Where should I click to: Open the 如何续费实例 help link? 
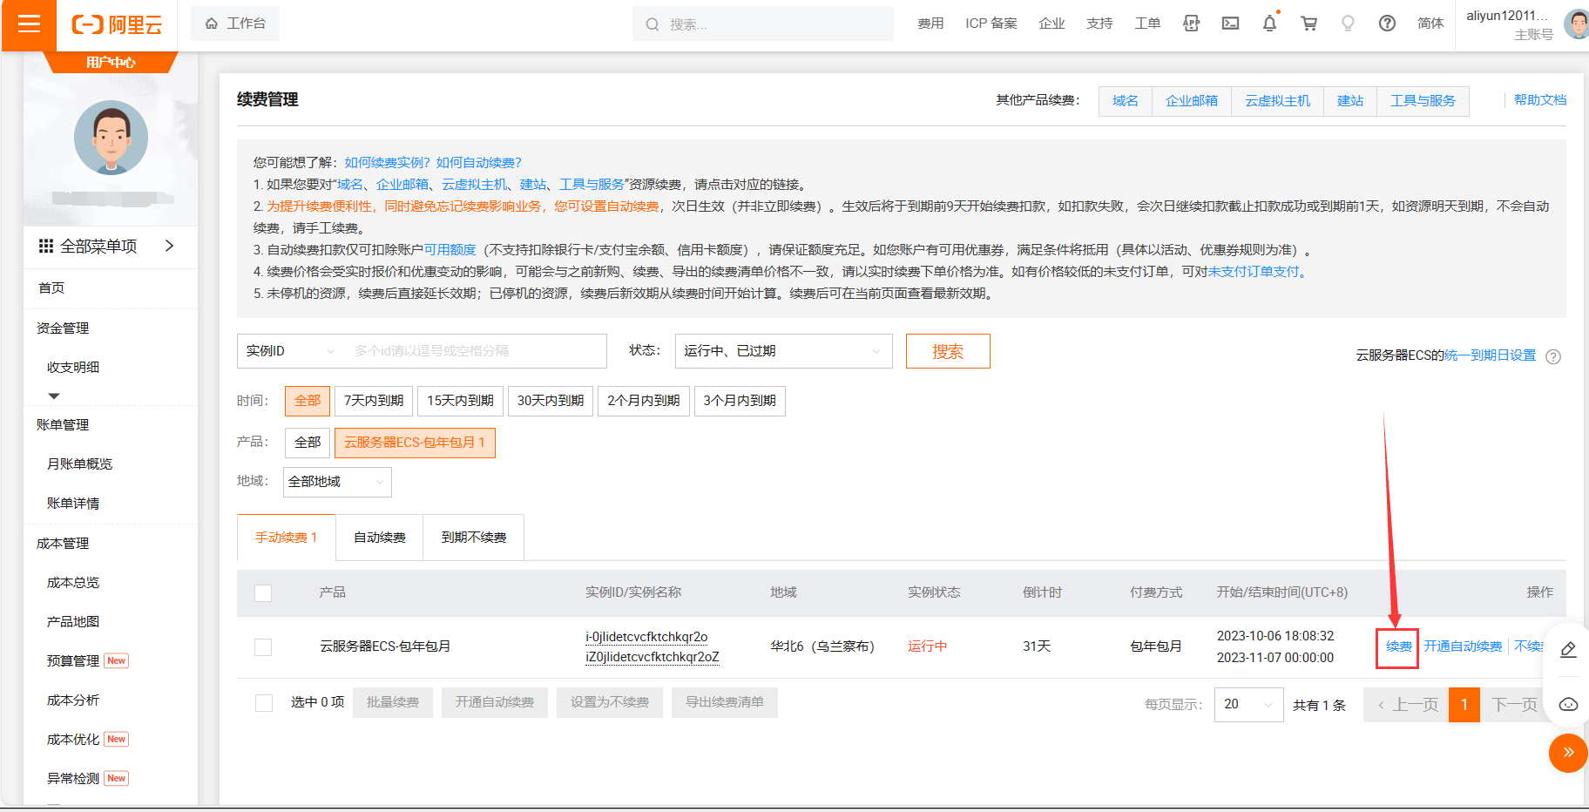388,163
